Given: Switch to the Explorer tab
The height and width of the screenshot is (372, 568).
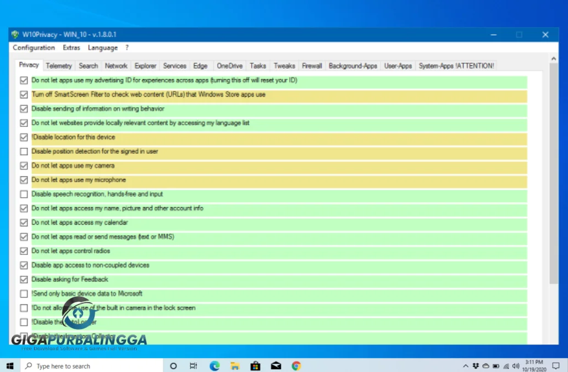Looking at the screenshot, I should [145, 66].
